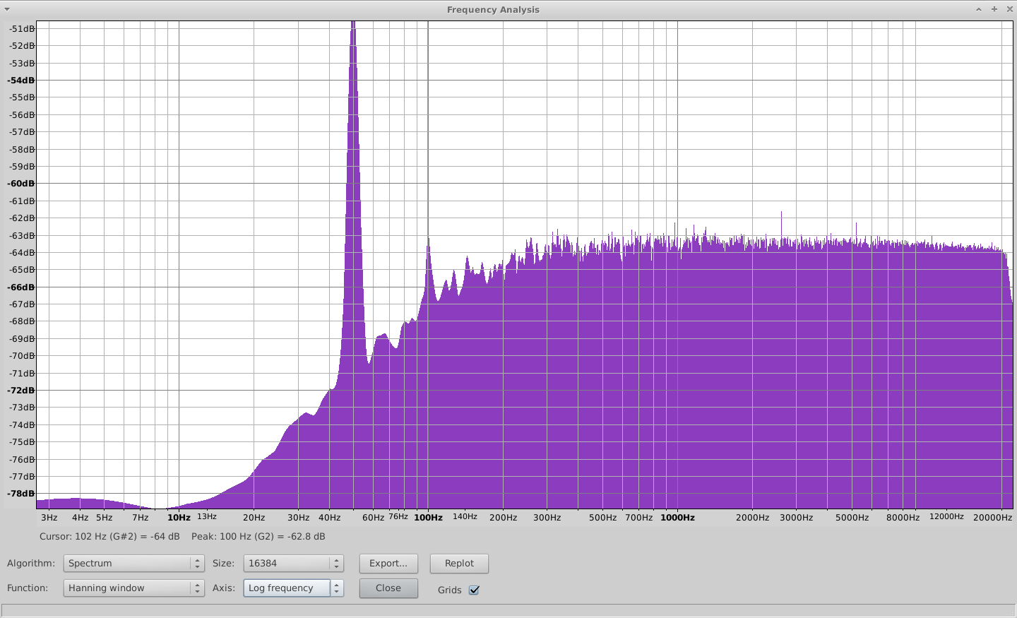Click the 300Hz axis label
This screenshot has height=618, width=1017.
coord(547,518)
